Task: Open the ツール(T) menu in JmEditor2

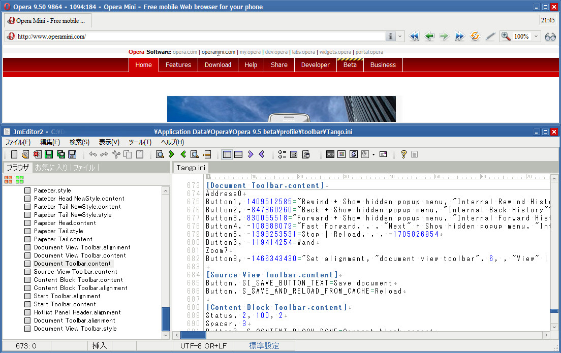Action: (140, 142)
